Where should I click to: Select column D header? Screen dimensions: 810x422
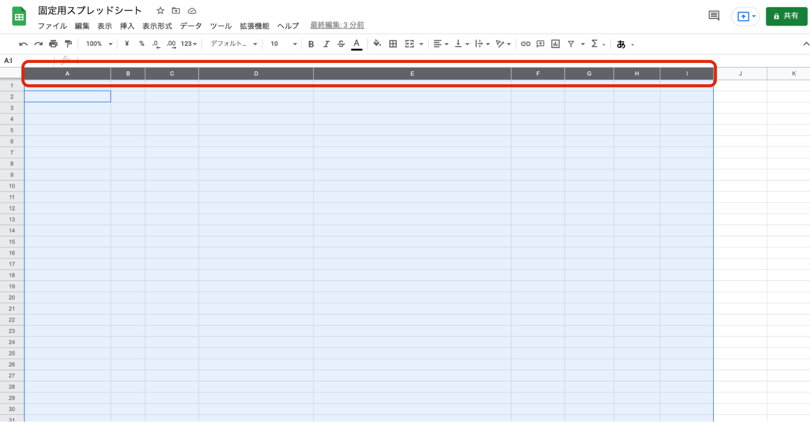256,73
